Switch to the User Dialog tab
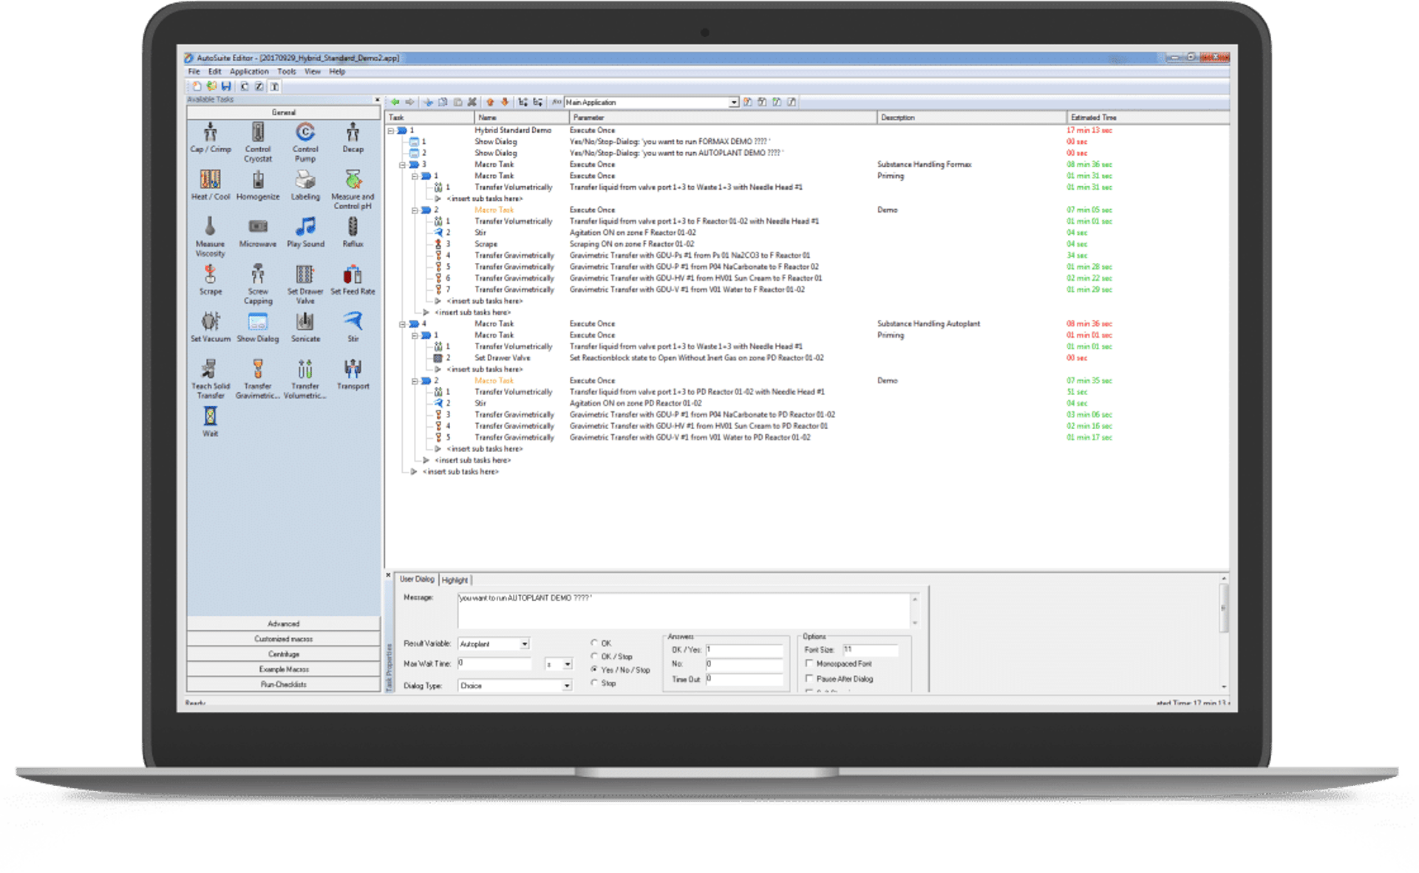This screenshot has width=1419, height=873. click(417, 579)
